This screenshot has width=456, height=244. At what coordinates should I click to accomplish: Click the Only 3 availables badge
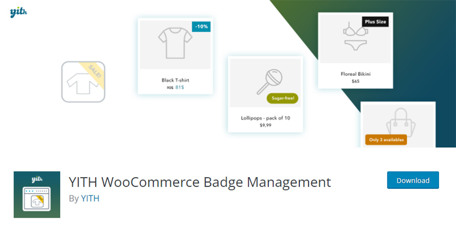click(x=386, y=140)
